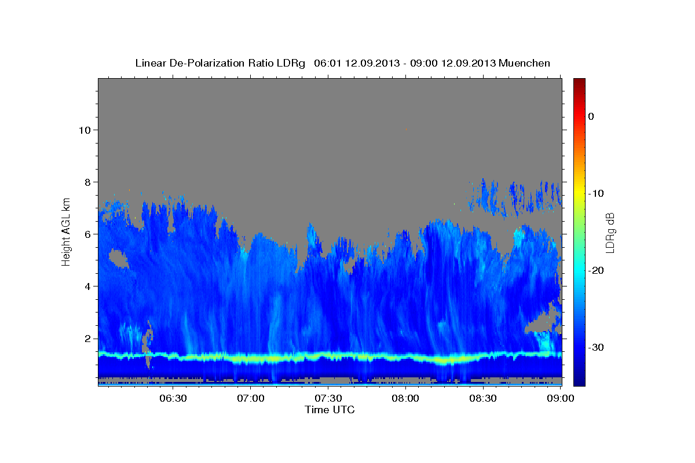Click the high cloud patches above 7 km
The height and width of the screenshot is (463, 695).
click(514, 197)
